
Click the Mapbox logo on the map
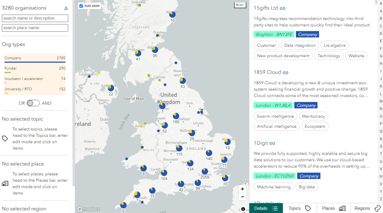(x=89, y=209)
